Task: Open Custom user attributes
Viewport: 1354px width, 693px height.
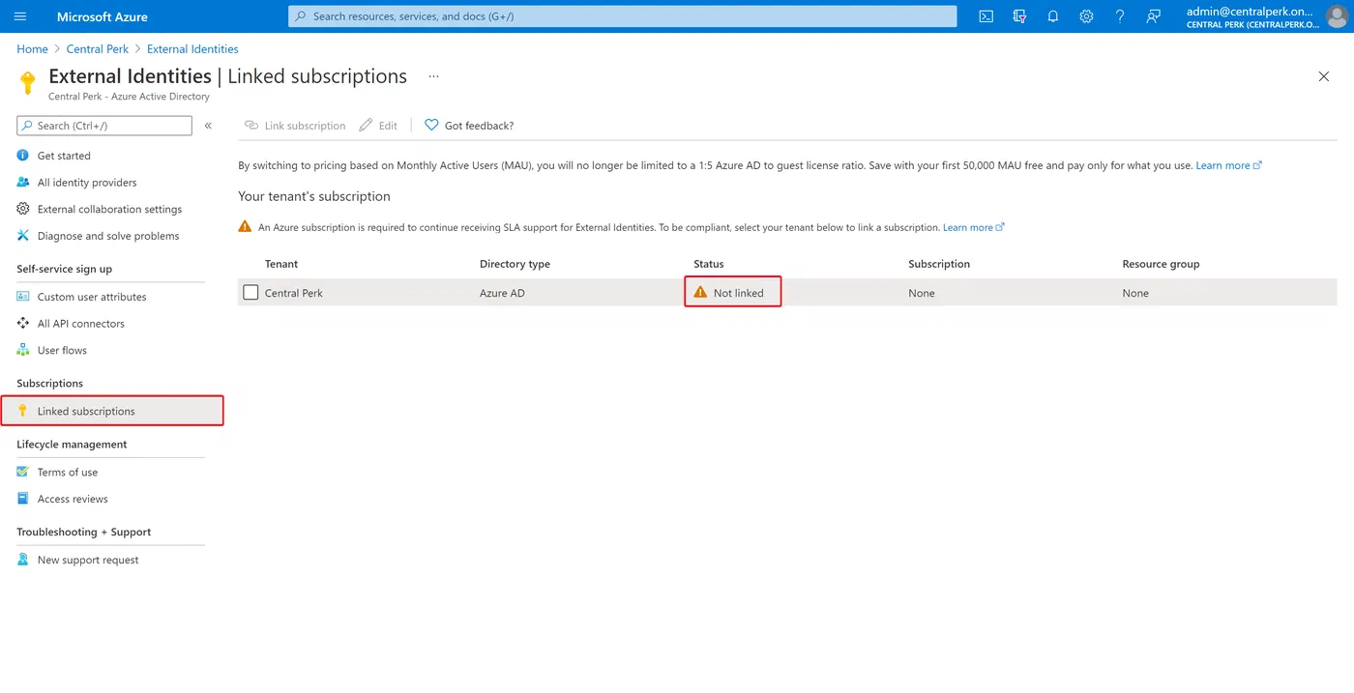Action: 92,297
